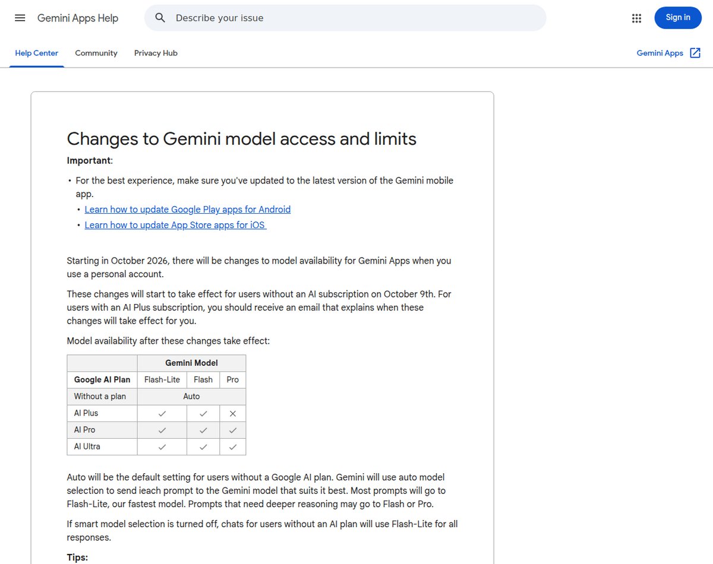This screenshot has height=564, width=713.
Task: Switch to the Help Center tab
Action: coord(37,53)
